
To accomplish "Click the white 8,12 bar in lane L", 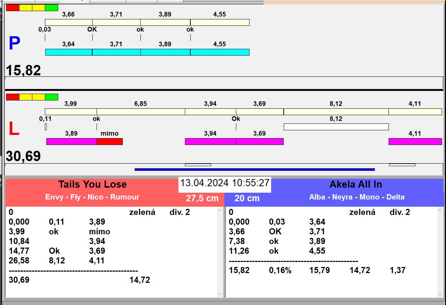I will tap(336, 127).
